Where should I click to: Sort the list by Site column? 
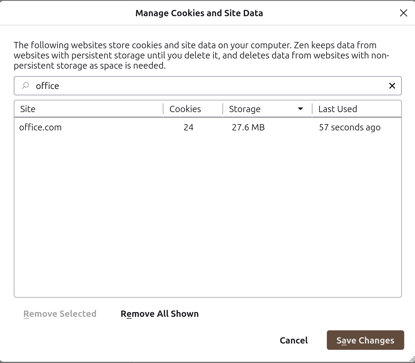click(88, 109)
